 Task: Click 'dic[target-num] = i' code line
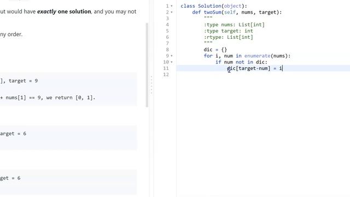[255, 68]
